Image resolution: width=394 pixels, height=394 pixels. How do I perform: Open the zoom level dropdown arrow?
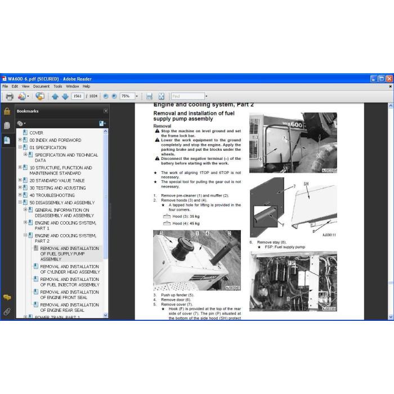point(137,96)
